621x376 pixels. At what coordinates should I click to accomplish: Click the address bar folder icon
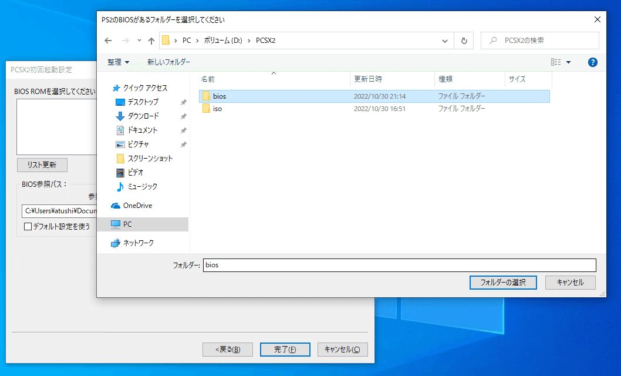(166, 41)
